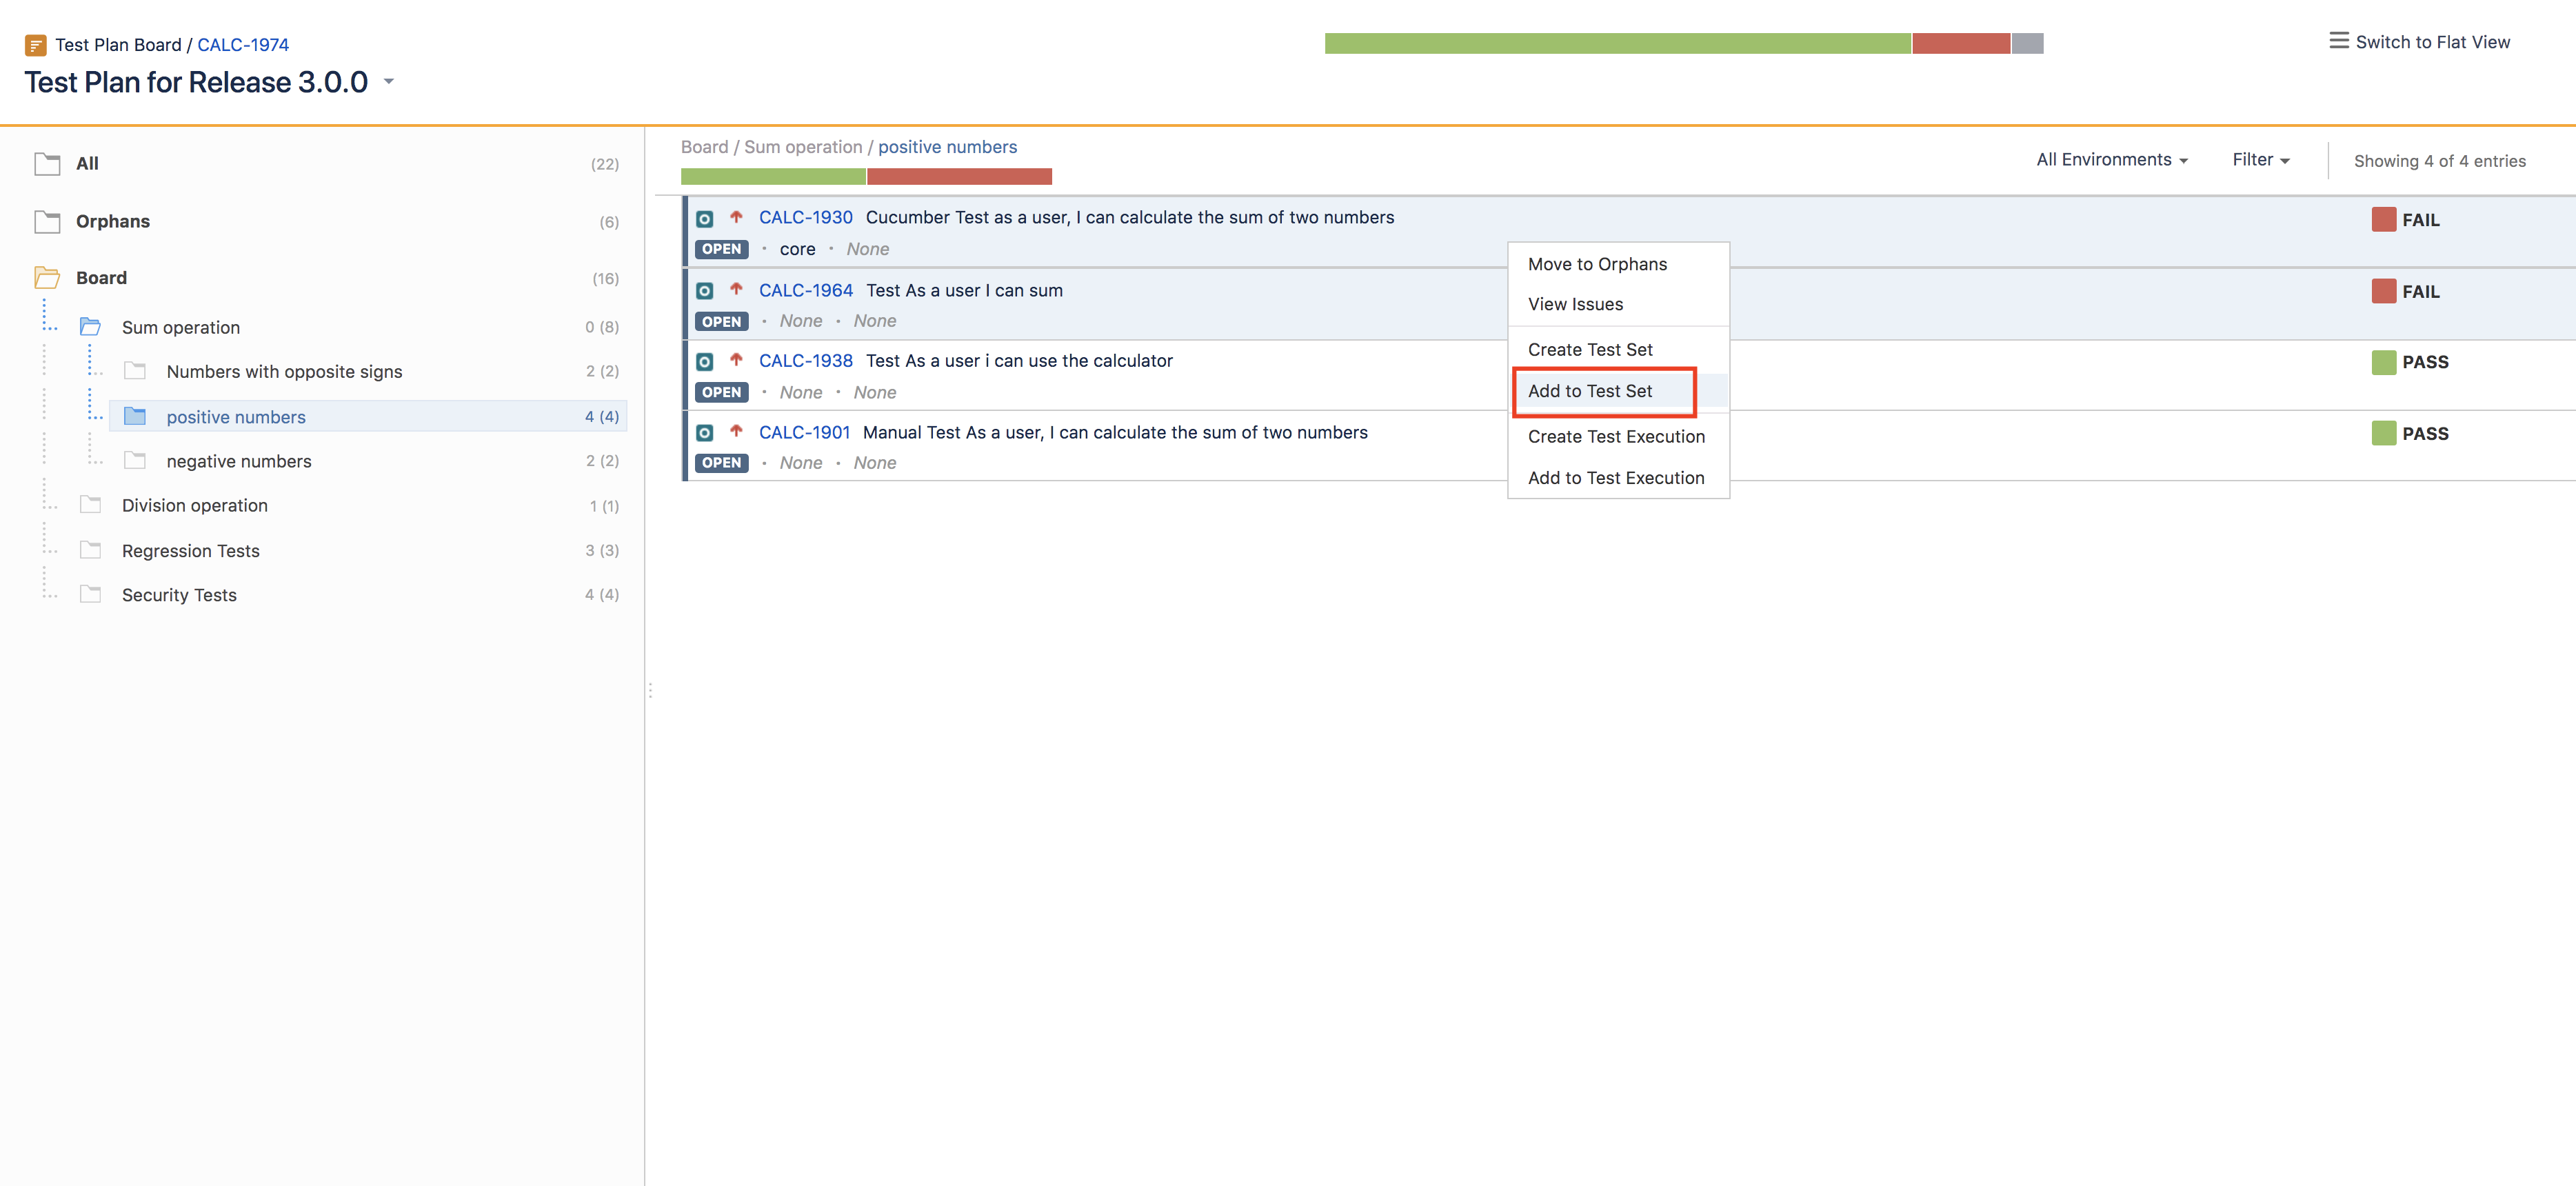
Task: Click the Orphans folder icon
Action: (47, 221)
